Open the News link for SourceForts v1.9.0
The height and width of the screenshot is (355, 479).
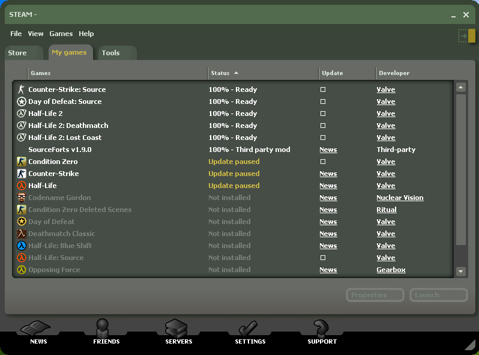coord(328,150)
